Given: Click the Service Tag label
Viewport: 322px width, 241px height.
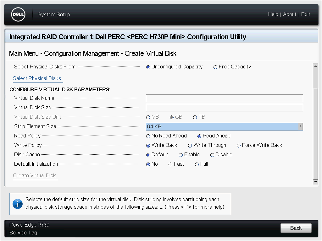Looking at the screenshot, I should (x=25, y=233).
